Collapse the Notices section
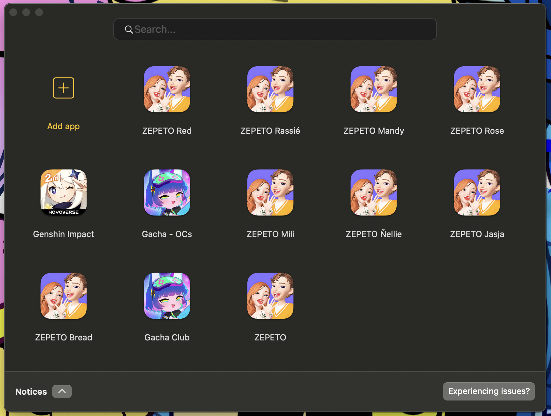 62,391
